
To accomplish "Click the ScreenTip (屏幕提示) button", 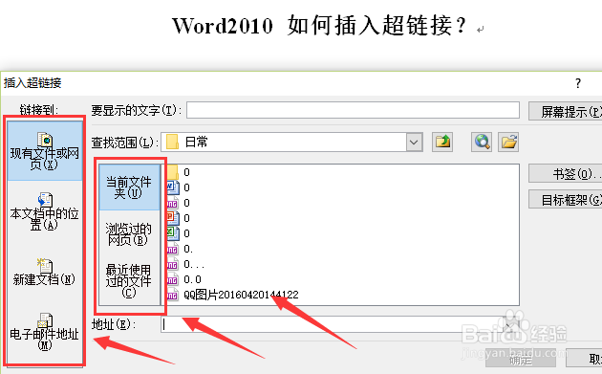I will tap(565, 112).
